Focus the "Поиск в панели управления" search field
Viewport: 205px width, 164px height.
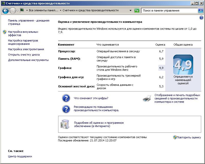tap(169, 11)
